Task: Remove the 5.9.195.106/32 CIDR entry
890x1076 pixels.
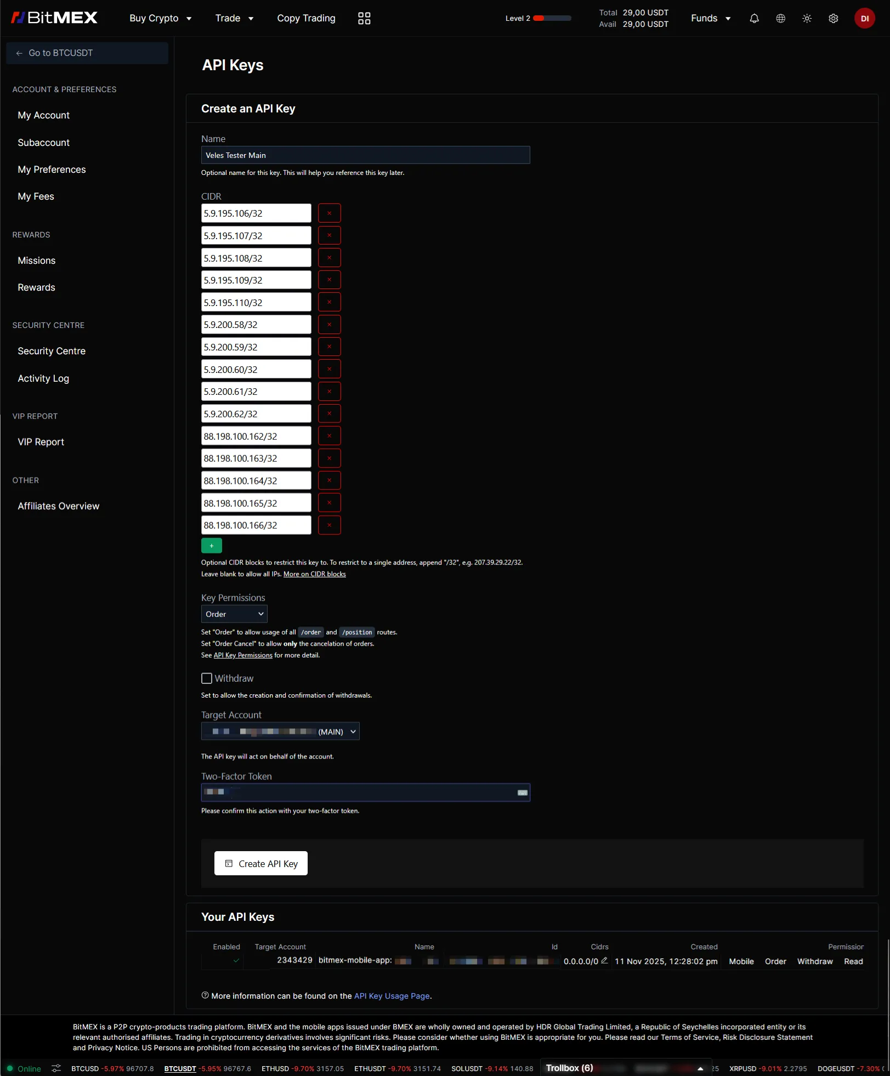Action: 330,213
